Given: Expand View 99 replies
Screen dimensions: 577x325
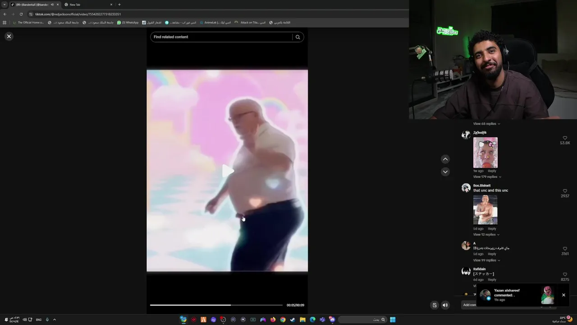Looking at the screenshot, I should point(487,260).
